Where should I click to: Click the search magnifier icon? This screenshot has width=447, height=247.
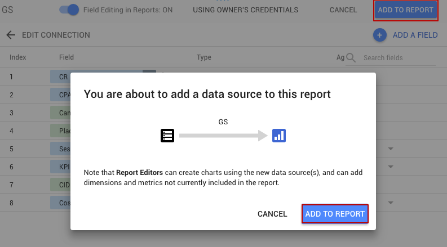point(351,57)
